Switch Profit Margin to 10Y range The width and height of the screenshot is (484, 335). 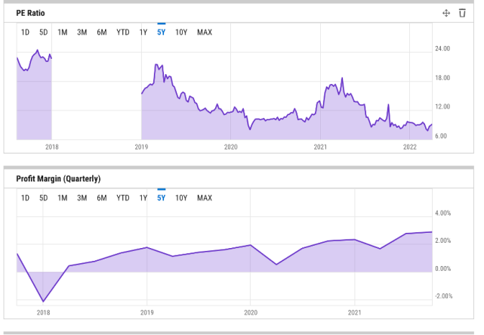click(181, 198)
